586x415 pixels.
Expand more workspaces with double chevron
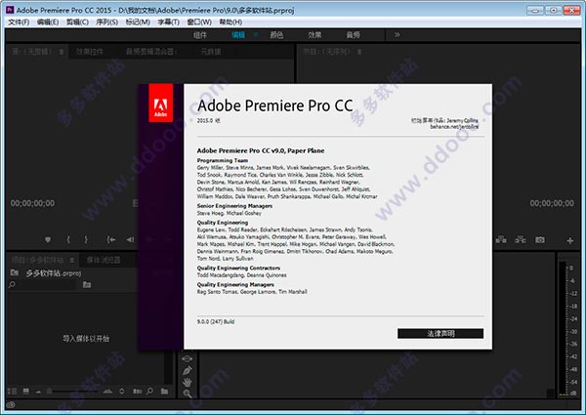click(397, 35)
